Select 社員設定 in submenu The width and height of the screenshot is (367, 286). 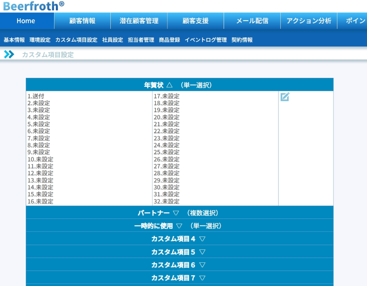[112, 40]
